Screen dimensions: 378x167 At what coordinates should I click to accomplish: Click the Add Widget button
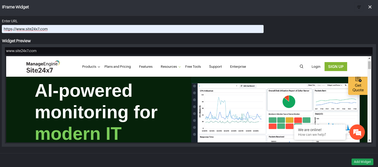pos(362,162)
